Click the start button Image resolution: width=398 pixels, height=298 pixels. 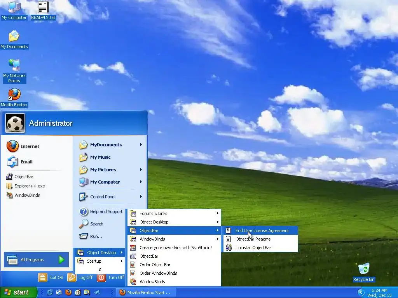pos(18,293)
